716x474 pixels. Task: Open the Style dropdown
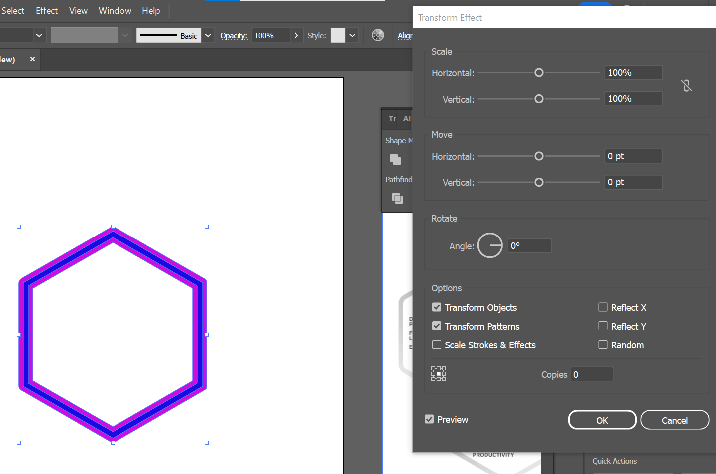click(x=352, y=35)
